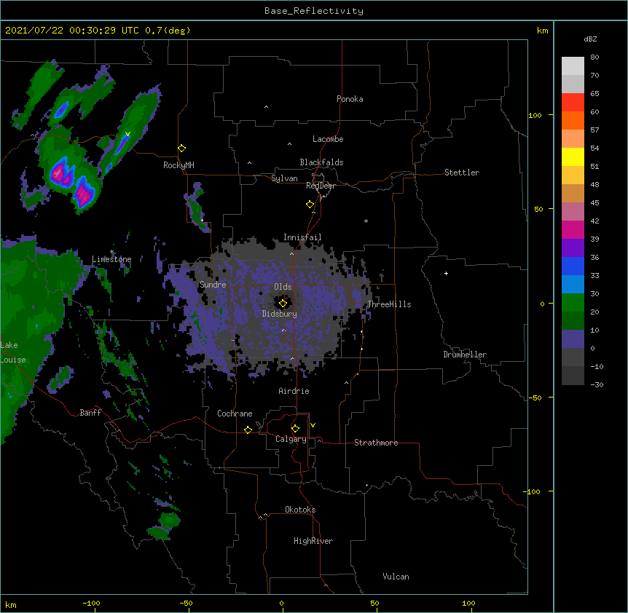Pick the slate purple 0-10 dBZ swatch
Screen dimensions: 628x613
pyautogui.click(x=573, y=339)
